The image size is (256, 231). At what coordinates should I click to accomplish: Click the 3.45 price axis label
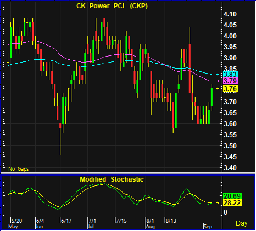coord(230,157)
